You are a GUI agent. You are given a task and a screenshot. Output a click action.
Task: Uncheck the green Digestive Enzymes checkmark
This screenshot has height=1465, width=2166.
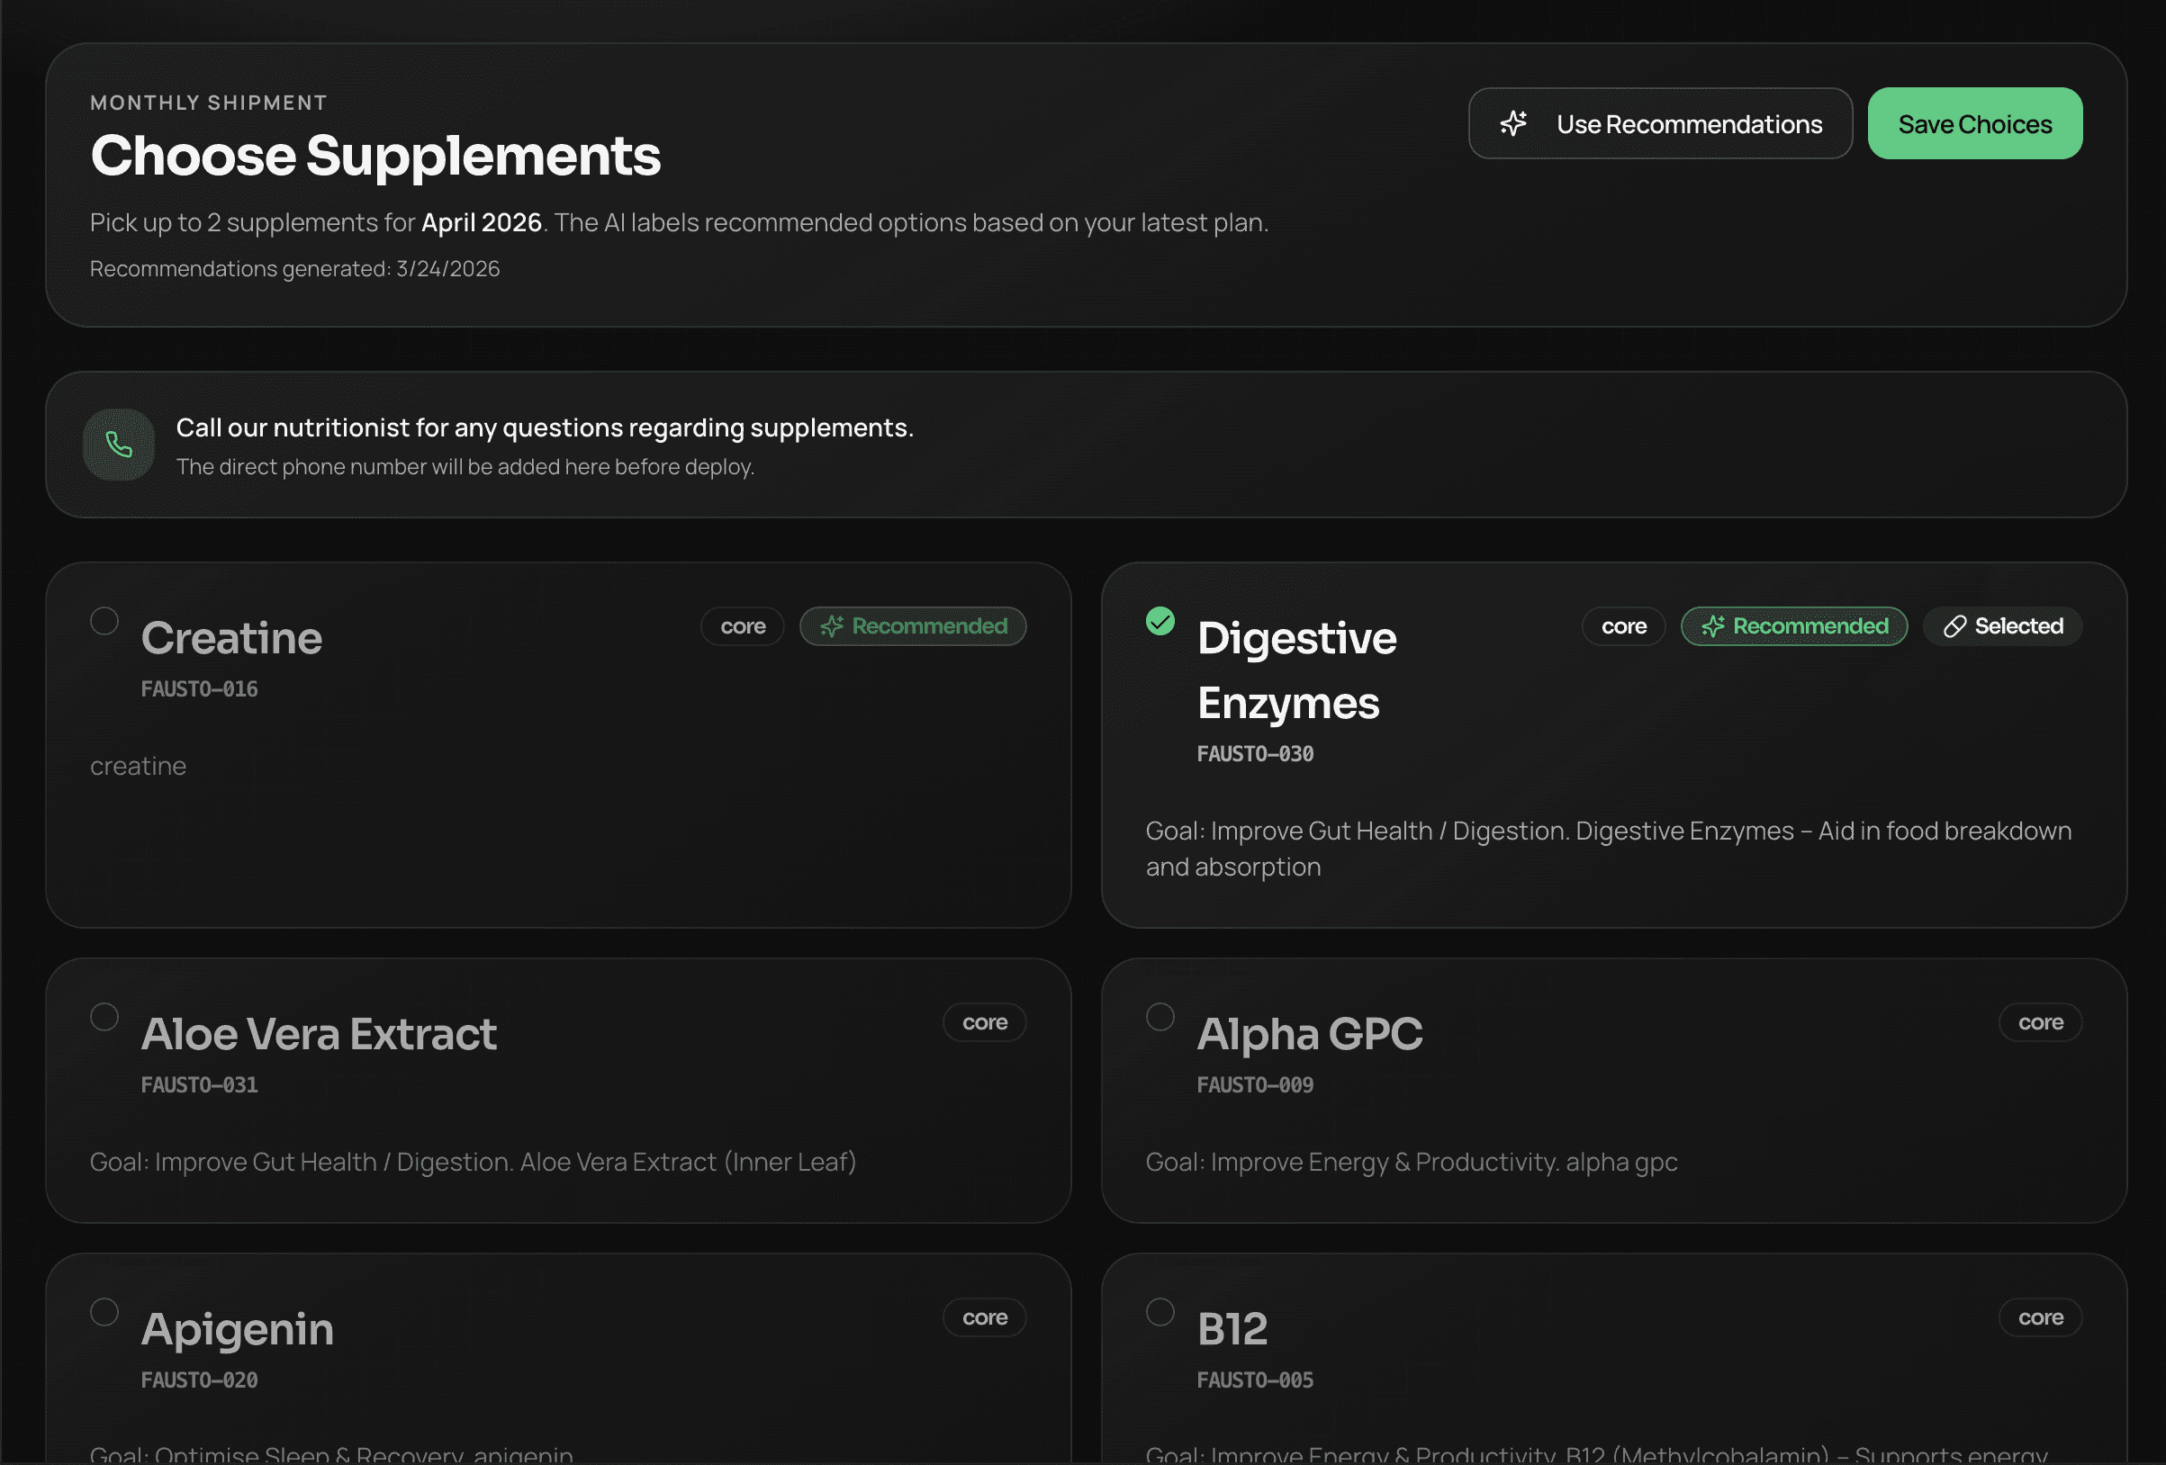(x=1160, y=621)
